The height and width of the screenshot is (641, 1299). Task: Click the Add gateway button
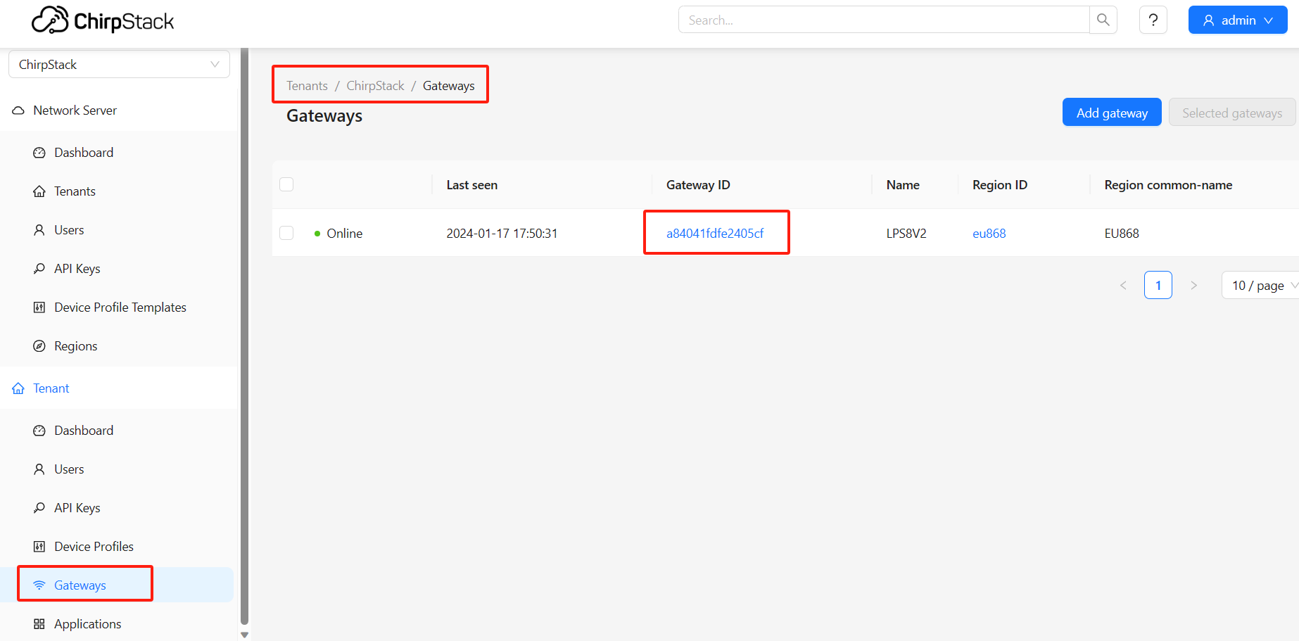[x=1112, y=113]
